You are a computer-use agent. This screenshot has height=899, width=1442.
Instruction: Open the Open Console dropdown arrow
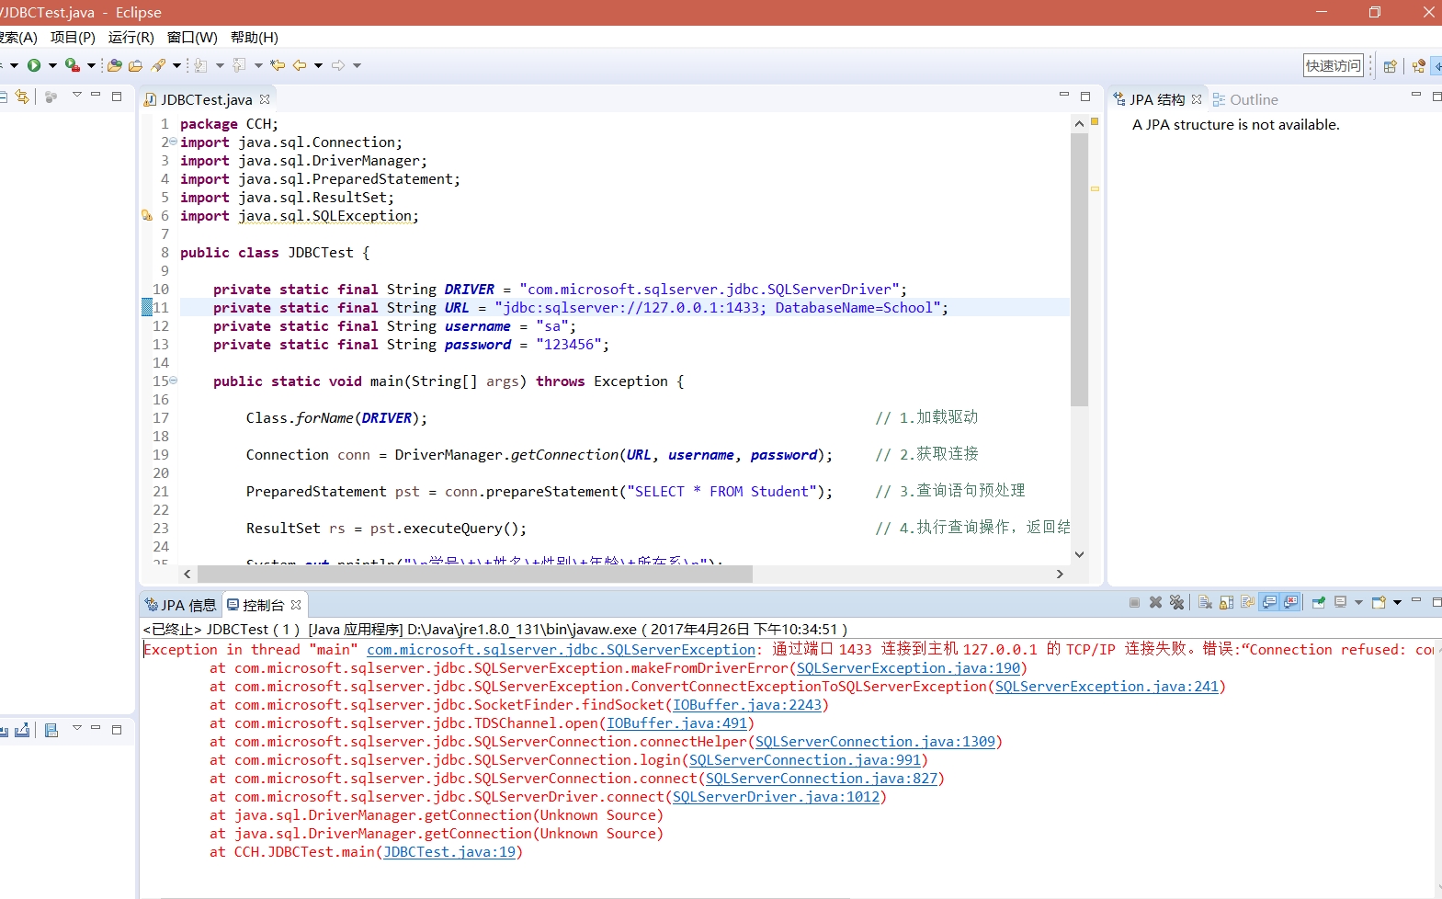pyautogui.click(x=1397, y=603)
